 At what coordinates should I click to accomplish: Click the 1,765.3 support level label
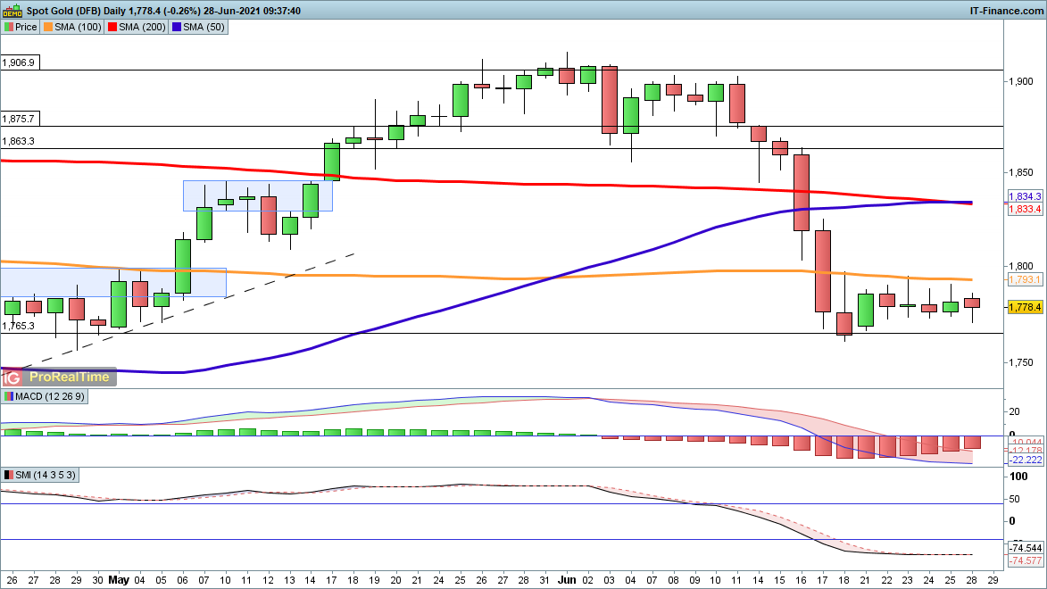click(18, 326)
